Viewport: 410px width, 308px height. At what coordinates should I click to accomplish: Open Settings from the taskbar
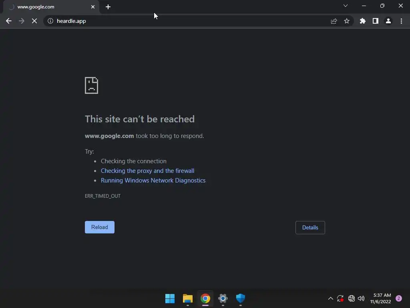click(x=223, y=298)
